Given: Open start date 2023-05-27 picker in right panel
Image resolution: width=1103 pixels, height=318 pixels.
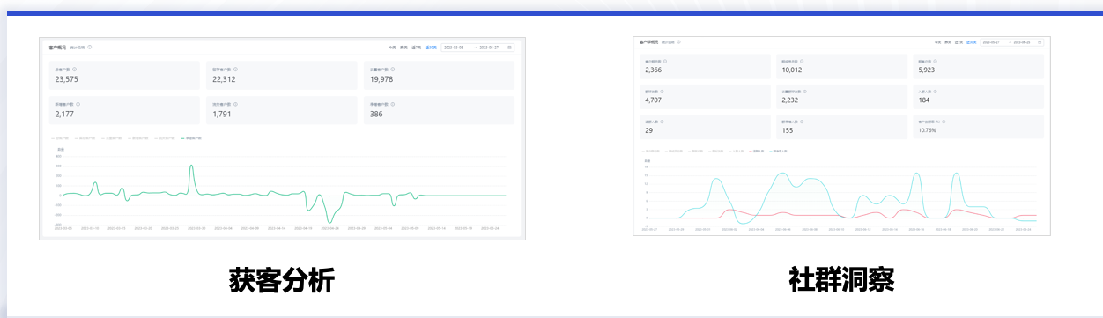Looking at the screenshot, I should point(992,41).
